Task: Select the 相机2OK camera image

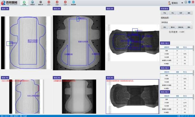Action: coord(79,43)
